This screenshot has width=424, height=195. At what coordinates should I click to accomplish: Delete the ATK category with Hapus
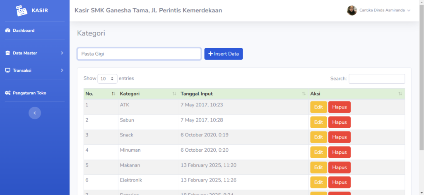[340, 107]
